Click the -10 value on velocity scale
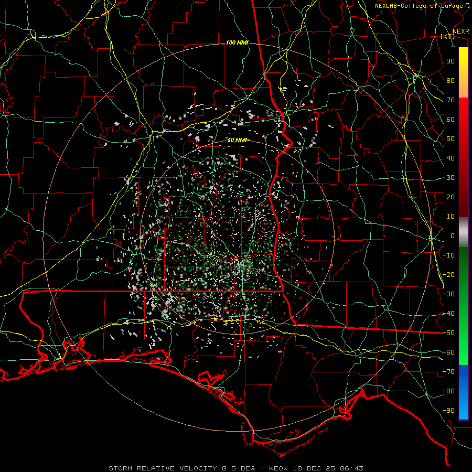472x472 pixels. (x=448, y=255)
